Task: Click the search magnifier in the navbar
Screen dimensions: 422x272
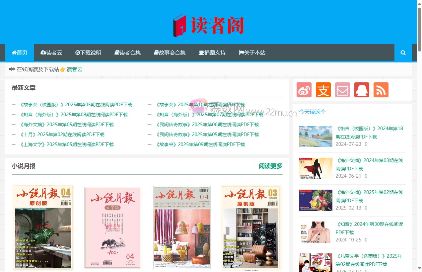Action: 403,52
